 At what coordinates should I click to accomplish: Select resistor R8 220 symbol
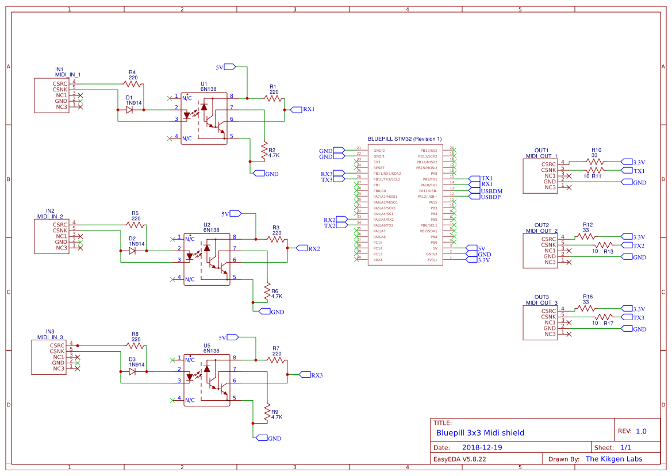point(136,346)
